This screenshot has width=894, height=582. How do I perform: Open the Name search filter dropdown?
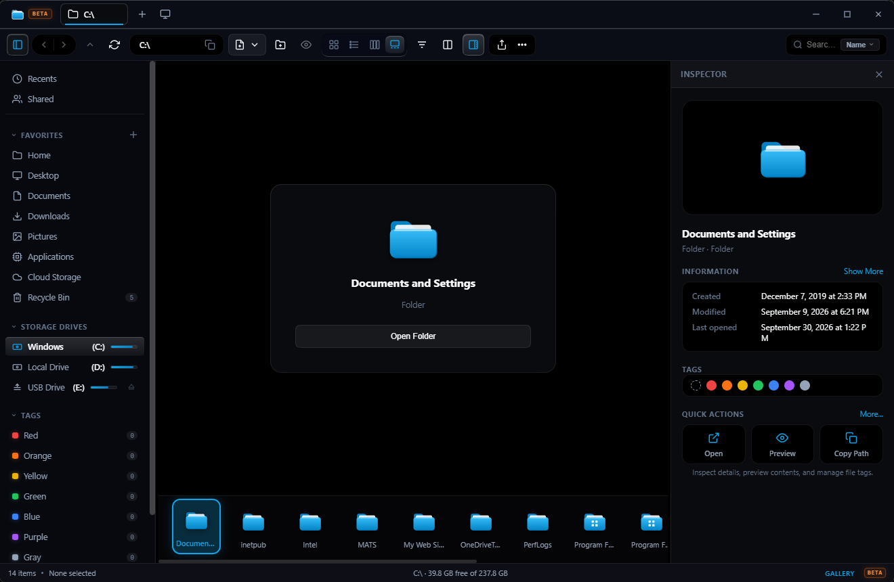(x=860, y=45)
